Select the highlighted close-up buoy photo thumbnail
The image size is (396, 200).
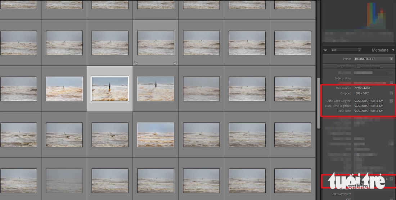[x=110, y=88]
